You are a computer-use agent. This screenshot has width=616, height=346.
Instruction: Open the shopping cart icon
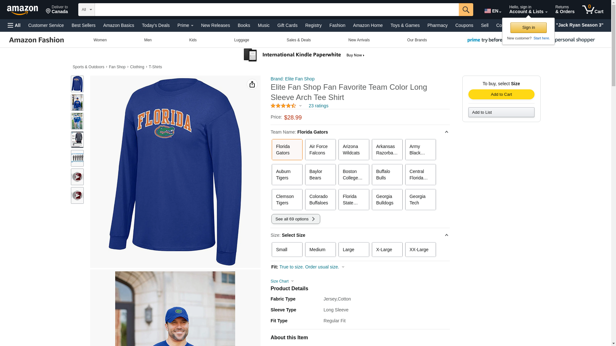point(592,10)
